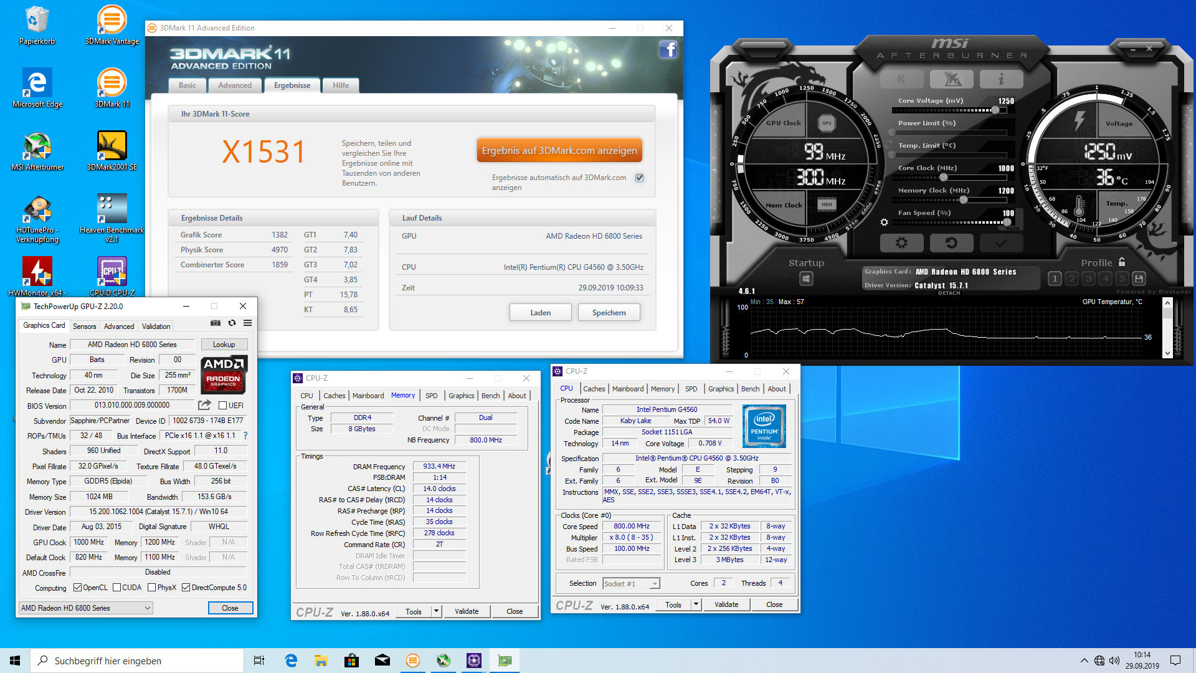Switch to Basic tab in 3DMark 11

187,85
